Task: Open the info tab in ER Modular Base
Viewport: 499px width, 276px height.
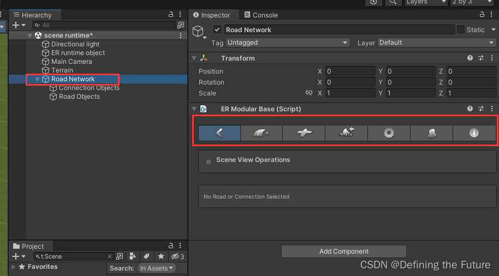Action: click(x=474, y=133)
